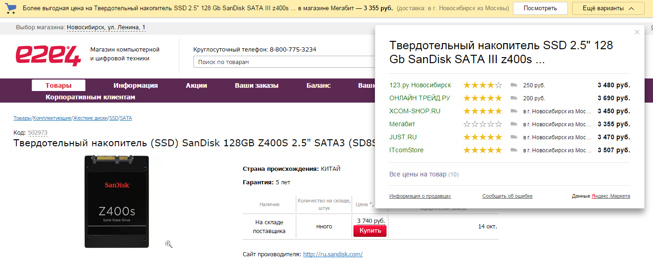Open Ваши заказы menu
The width and height of the screenshot is (653, 260).
(x=257, y=85)
